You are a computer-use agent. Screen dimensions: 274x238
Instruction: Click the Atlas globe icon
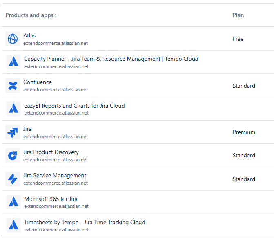[13, 39]
